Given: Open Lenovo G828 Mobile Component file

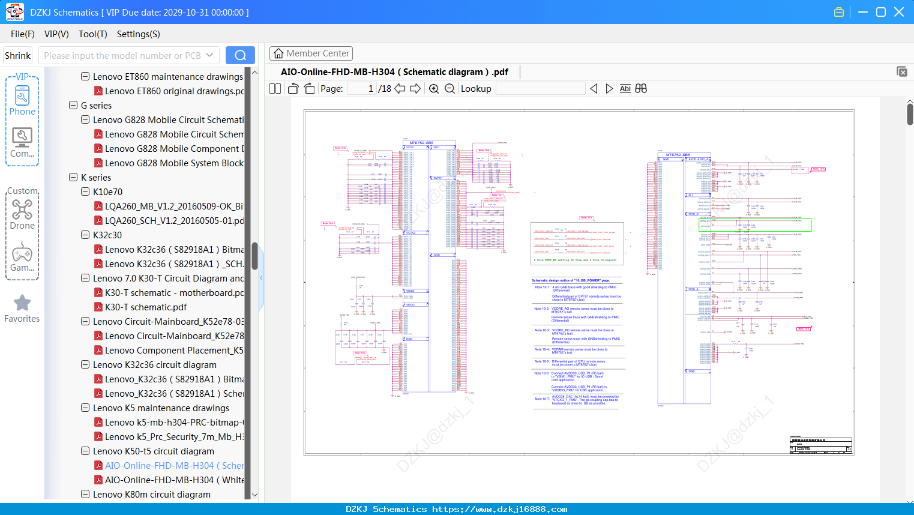Looking at the screenshot, I should pos(169,148).
